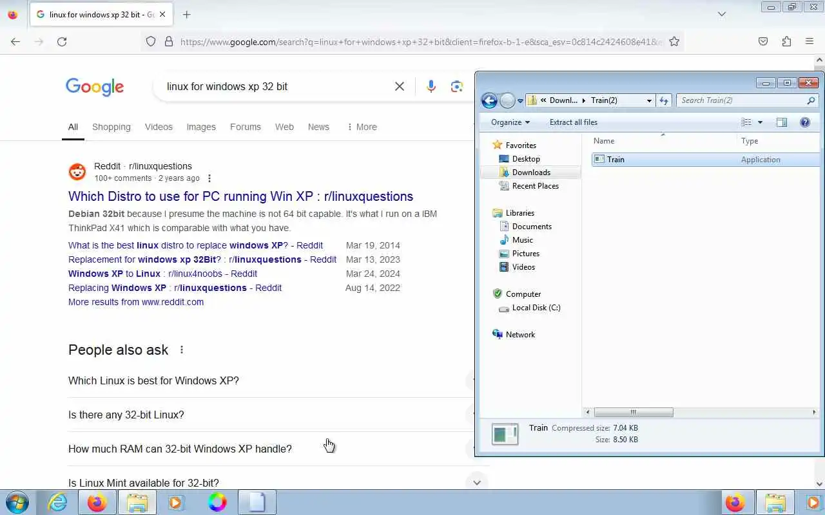Screen dimensions: 825x515
Task: Open 'Replacing Windows XP' Reddit link
Action: tap(175, 288)
